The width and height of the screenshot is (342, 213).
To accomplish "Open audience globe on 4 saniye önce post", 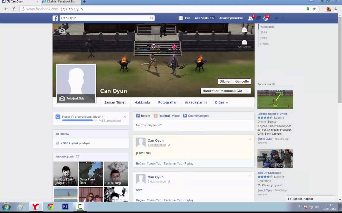I will tap(169, 145).
